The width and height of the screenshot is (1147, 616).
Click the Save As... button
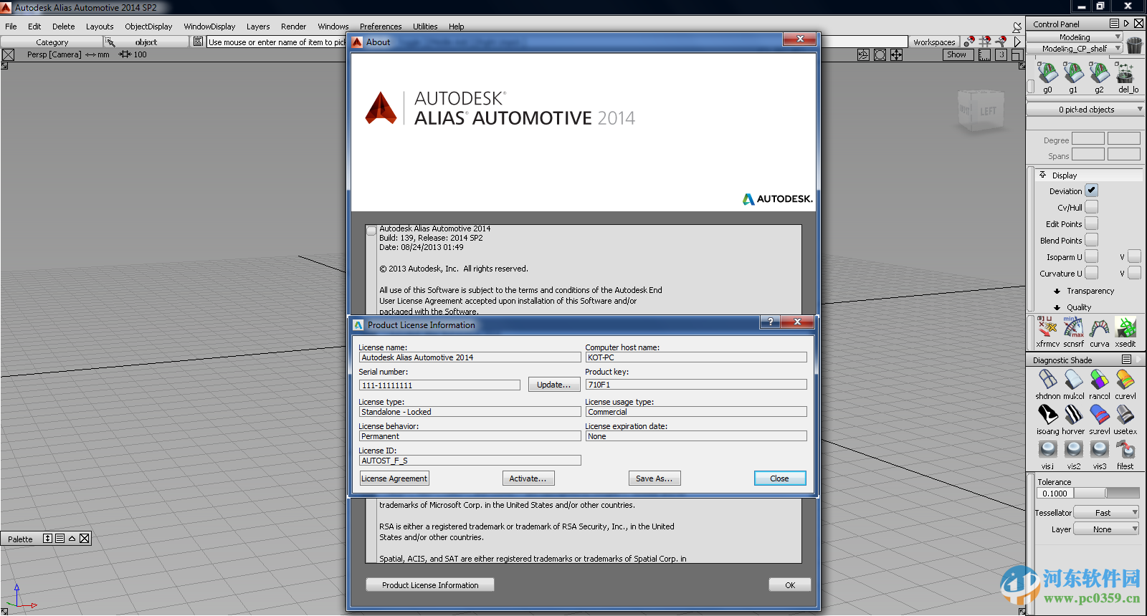pyautogui.click(x=654, y=478)
